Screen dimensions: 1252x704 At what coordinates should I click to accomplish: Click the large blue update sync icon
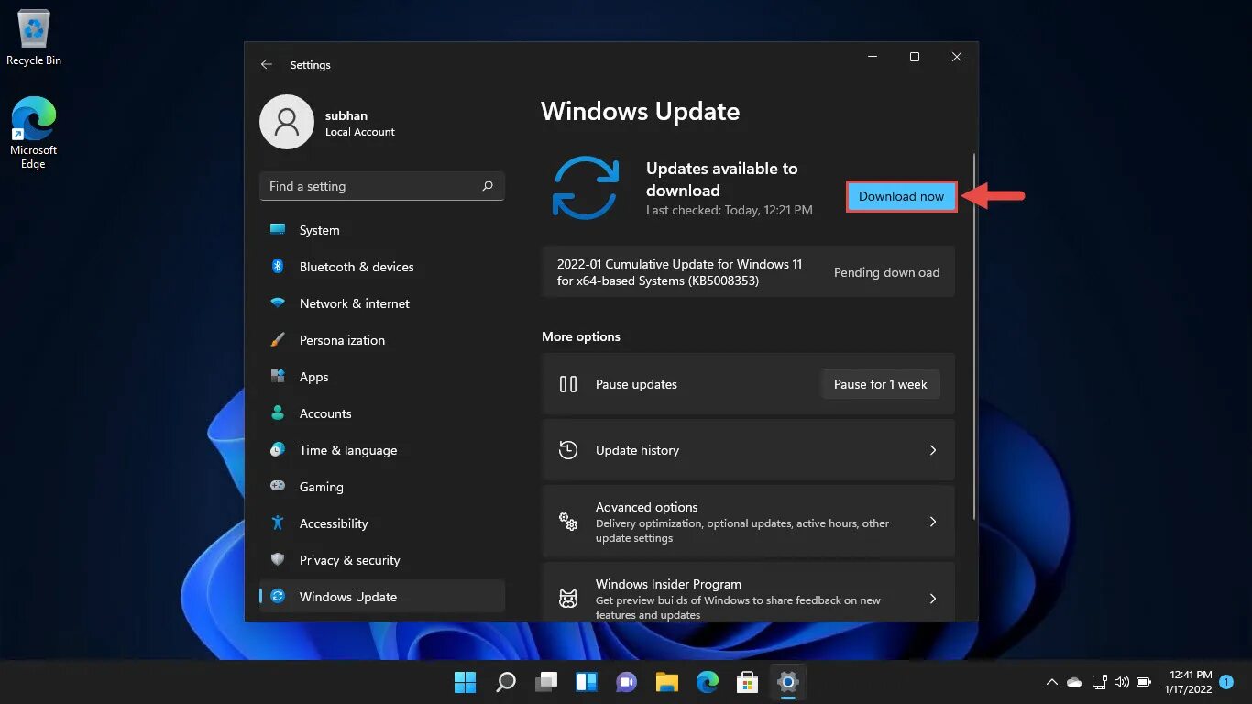coord(586,187)
